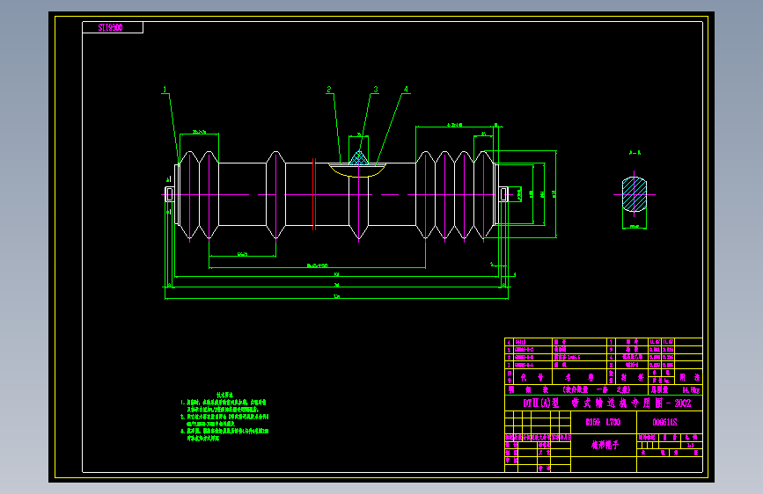The width and height of the screenshot is (763, 494).
Task: Select the cyan cross-hatched rubber ring detail
Action: (359, 158)
